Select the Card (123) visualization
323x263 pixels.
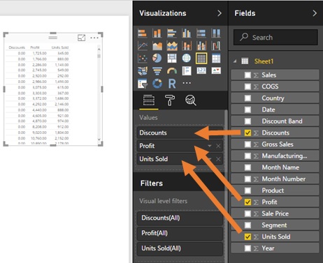[x=201, y=70]
